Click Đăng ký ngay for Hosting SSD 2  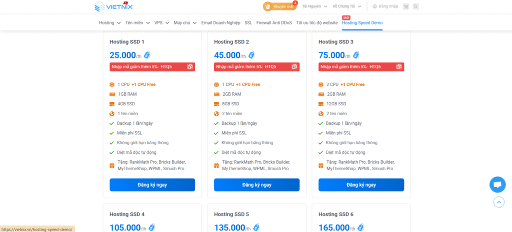(x=256, y=185)
